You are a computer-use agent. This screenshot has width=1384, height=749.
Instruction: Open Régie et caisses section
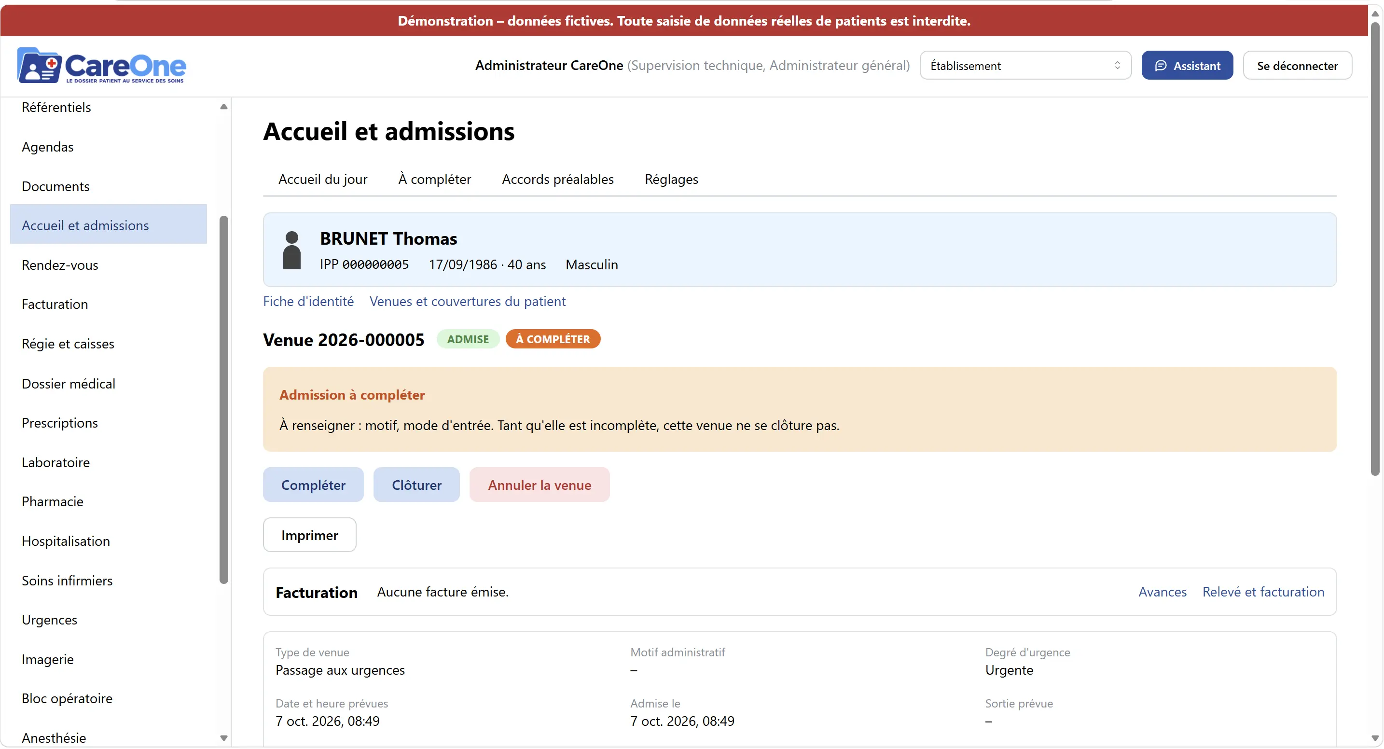(109, 344)
